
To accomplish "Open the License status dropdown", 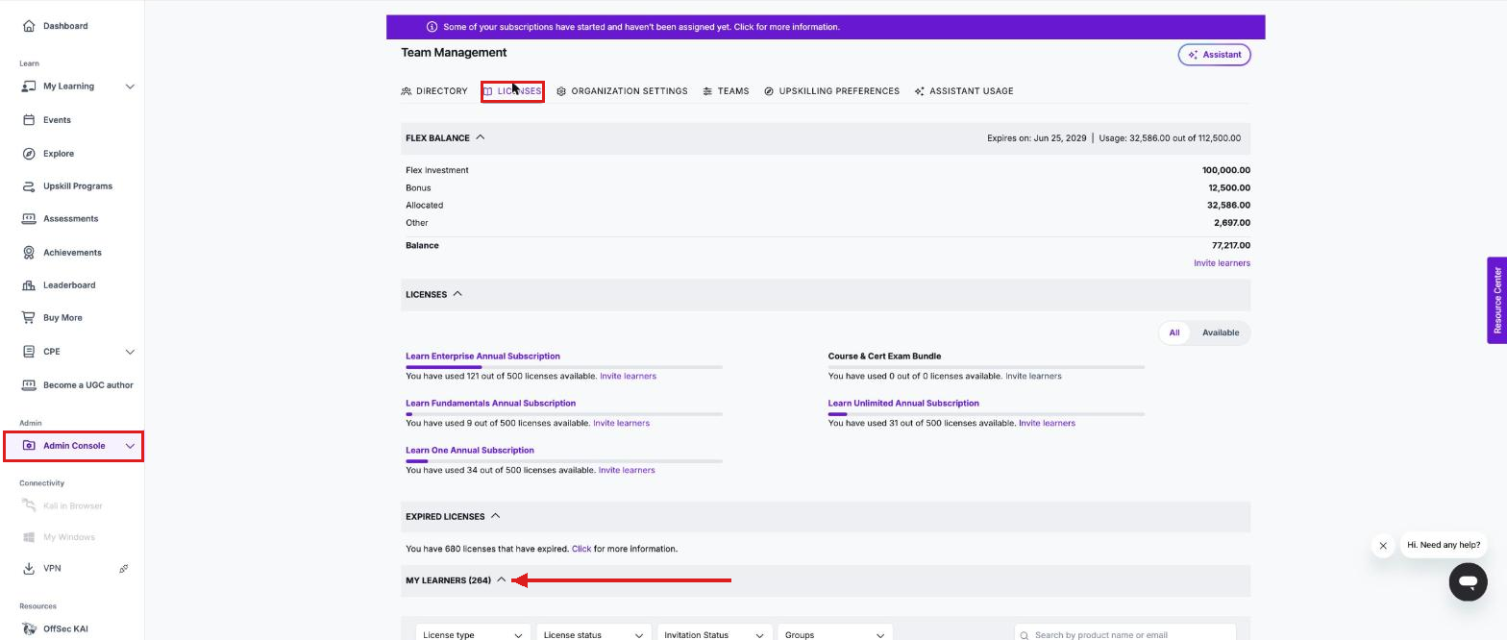I will tap(594, 634).
